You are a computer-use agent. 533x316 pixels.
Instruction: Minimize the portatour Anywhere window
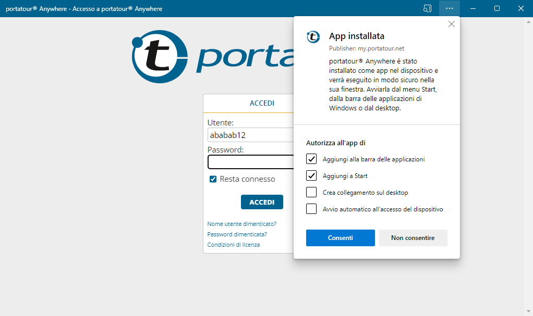click(473, 8)
